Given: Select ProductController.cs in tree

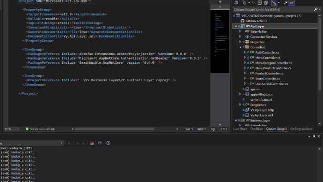Looking at the screenshot, I should (x=269, y=73).
